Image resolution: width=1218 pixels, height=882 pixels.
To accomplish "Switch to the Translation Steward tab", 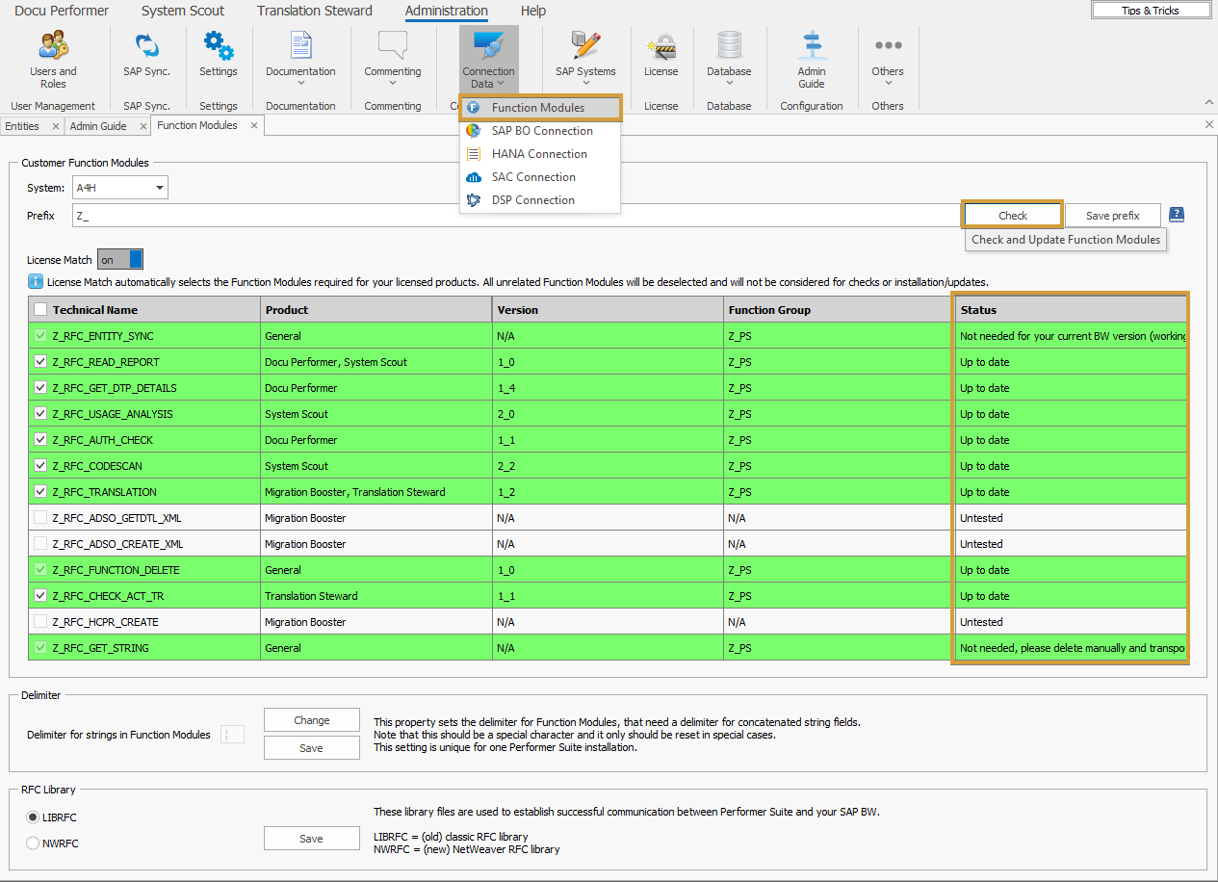I will point(314,11).
